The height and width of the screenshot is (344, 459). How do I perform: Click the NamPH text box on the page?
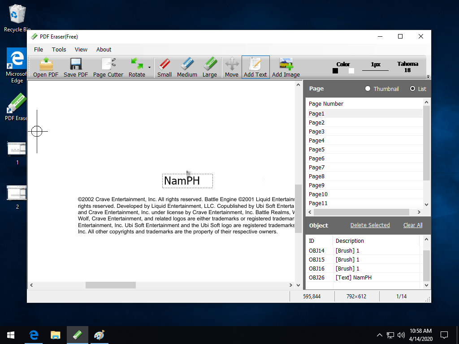click(x=187, y=181)
